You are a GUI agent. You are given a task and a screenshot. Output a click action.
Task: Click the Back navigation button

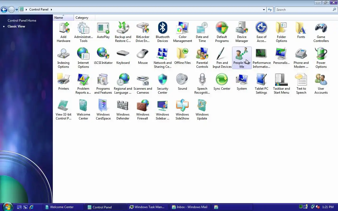4,9
